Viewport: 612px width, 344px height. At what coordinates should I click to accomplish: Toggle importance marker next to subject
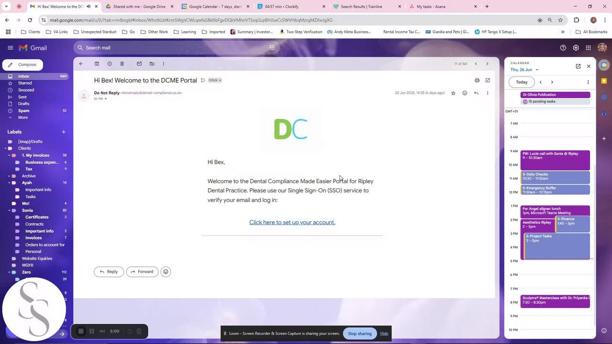[203, 80]
